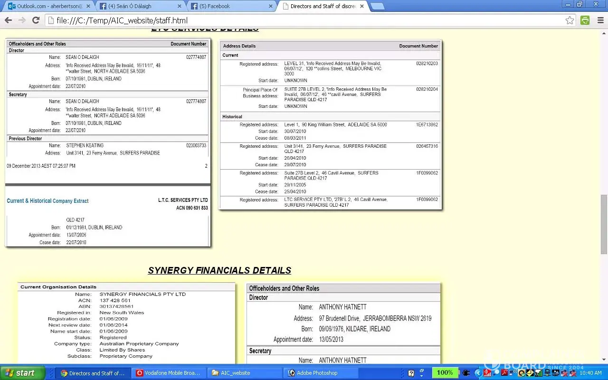Click the appointment date 13/05/2013
608x380 pixels.
(x=331, y=339)
